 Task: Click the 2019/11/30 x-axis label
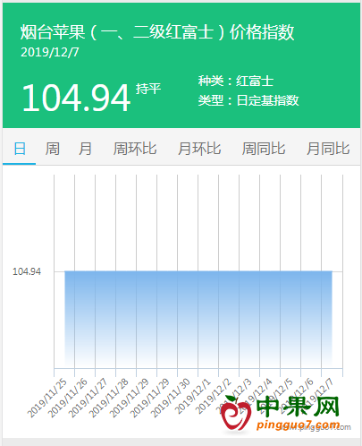pyautogui.click(x=171, y=398)
